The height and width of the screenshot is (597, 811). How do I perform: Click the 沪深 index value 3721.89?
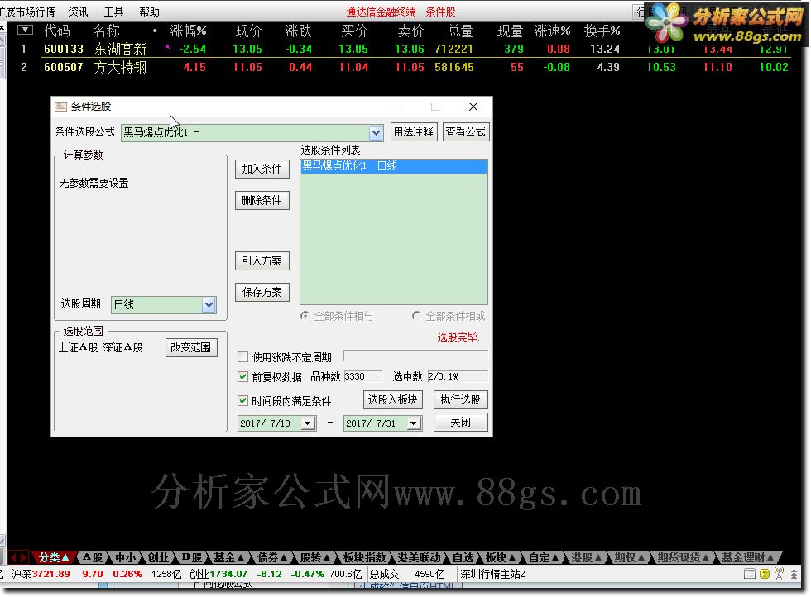pyautogui.click(x=51, y=574)
